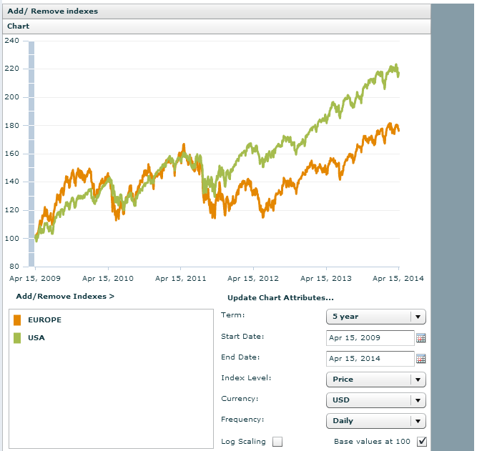The height and width of the screenshot is (451, 492).
Task: Open the Currency dropdown showing USD
Action: click(376, 400)
